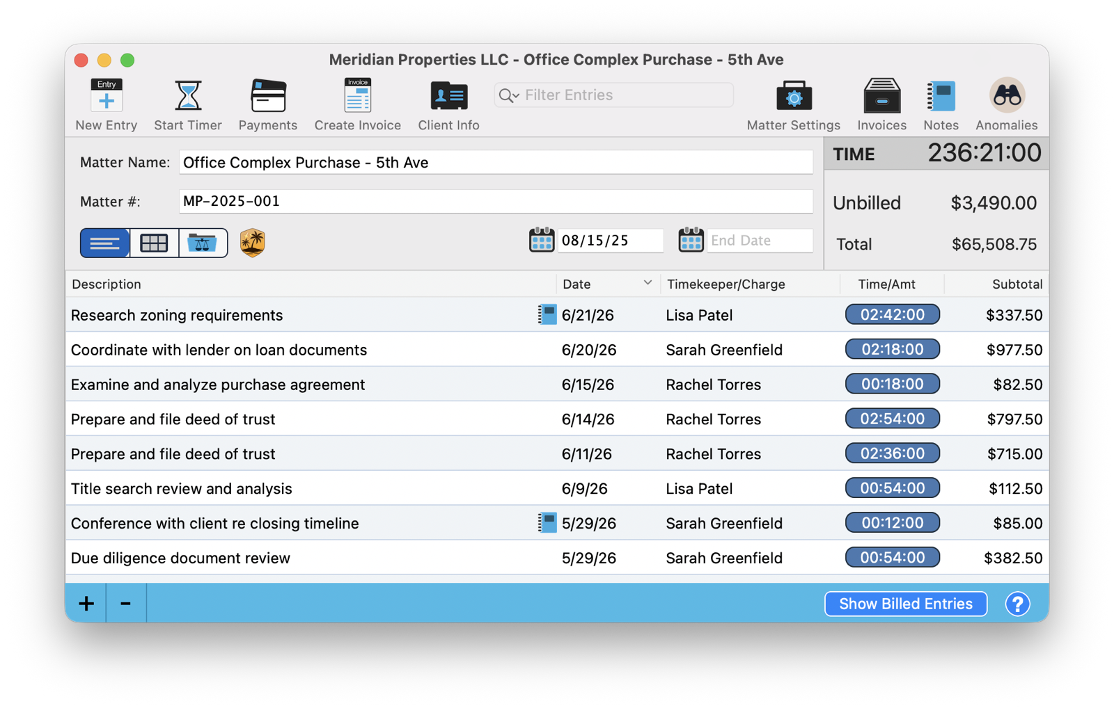Switch to the list view mode

click(104, 243)
